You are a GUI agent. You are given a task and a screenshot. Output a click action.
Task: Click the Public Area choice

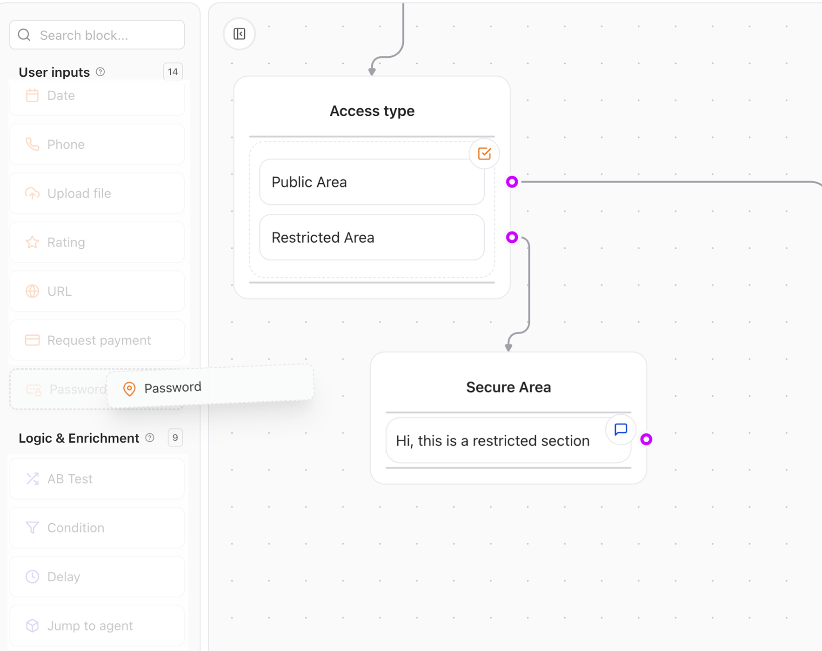point(371,182)
